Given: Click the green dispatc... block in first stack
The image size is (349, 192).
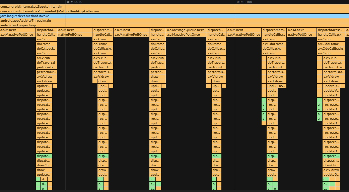Looking at the screenshot, I should click(x=44, y=156).
